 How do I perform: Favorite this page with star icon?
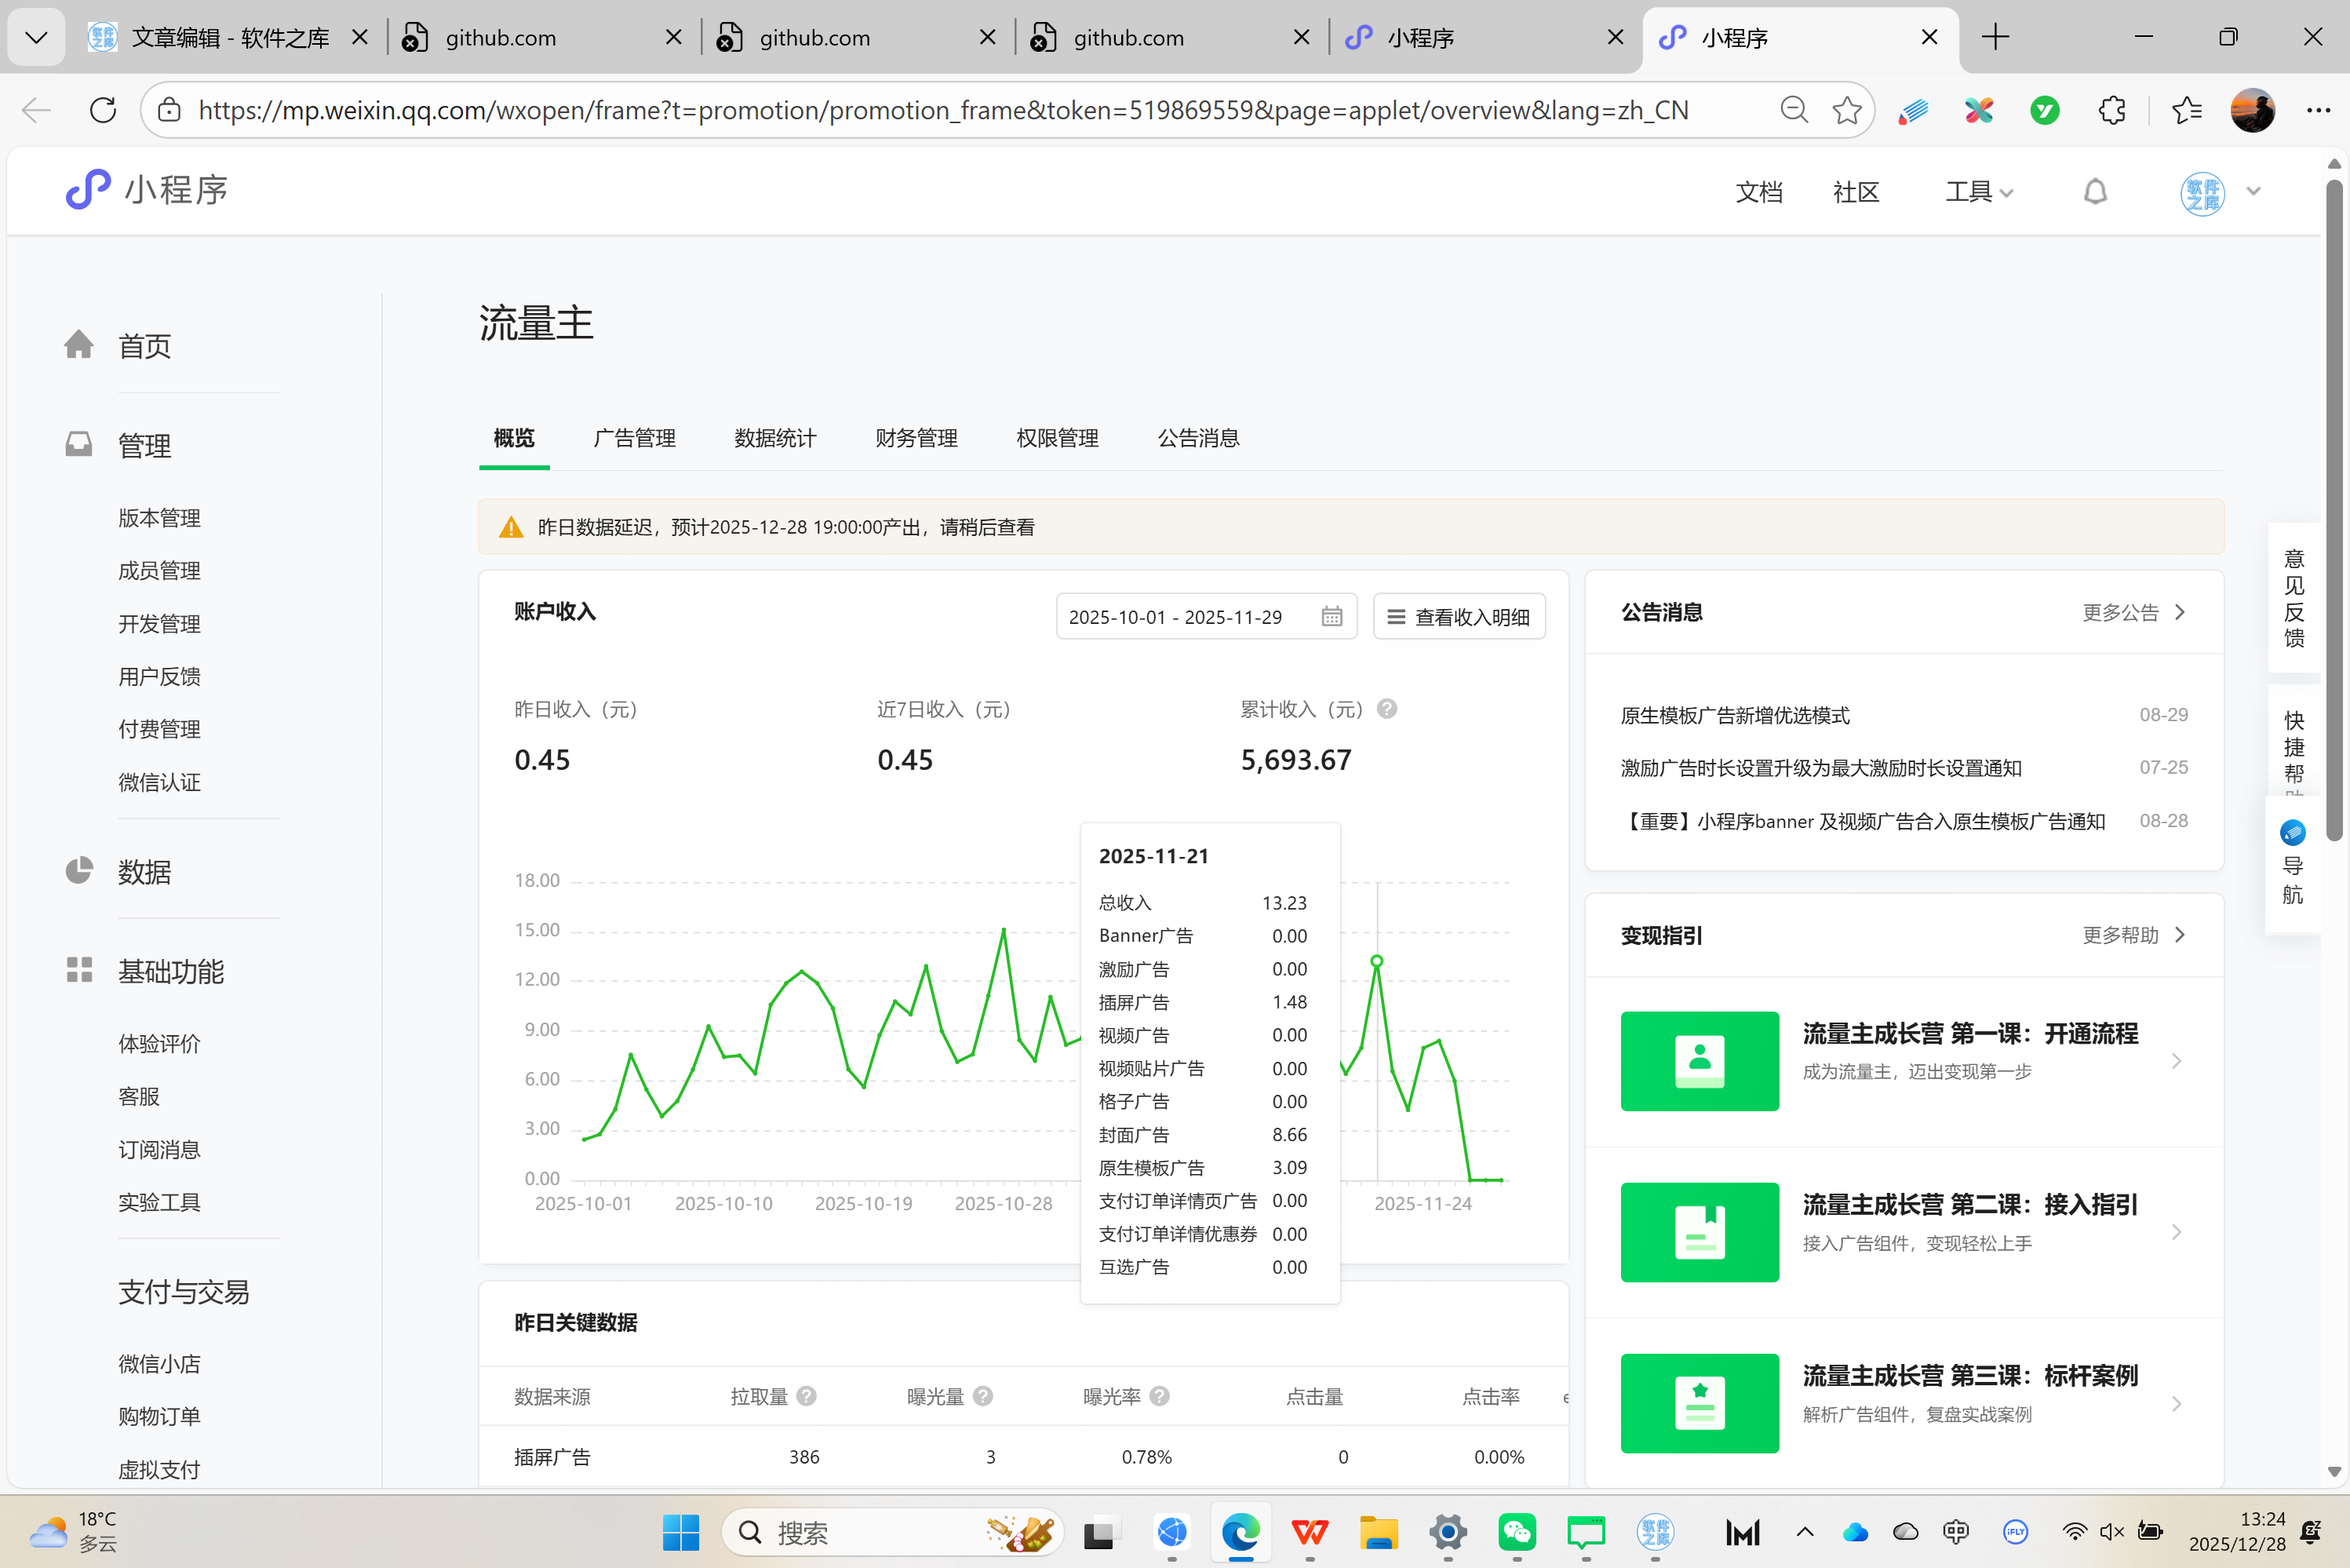(x=1846, y=110)
